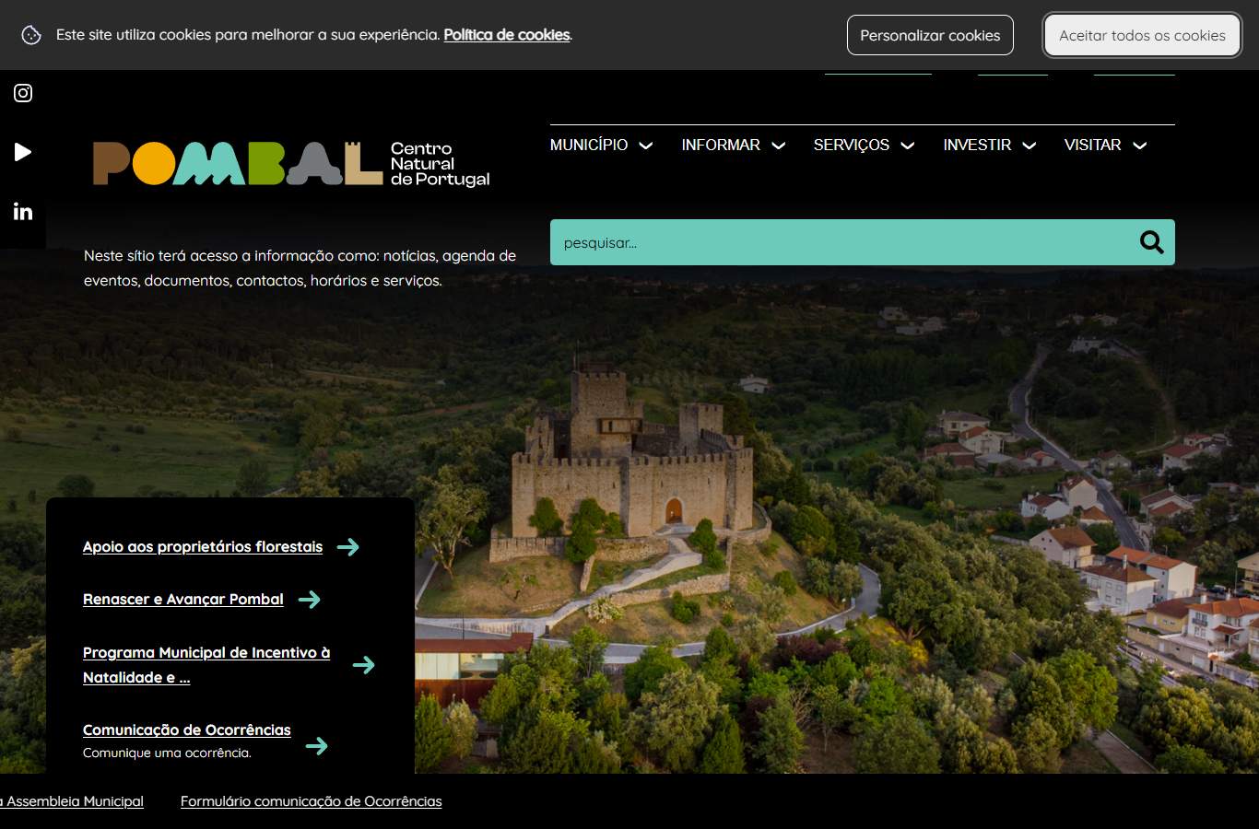1259x829 pixels.
Task: Open Formulário comunicação de Ocorrências link
Action: [x=312, y=801]
